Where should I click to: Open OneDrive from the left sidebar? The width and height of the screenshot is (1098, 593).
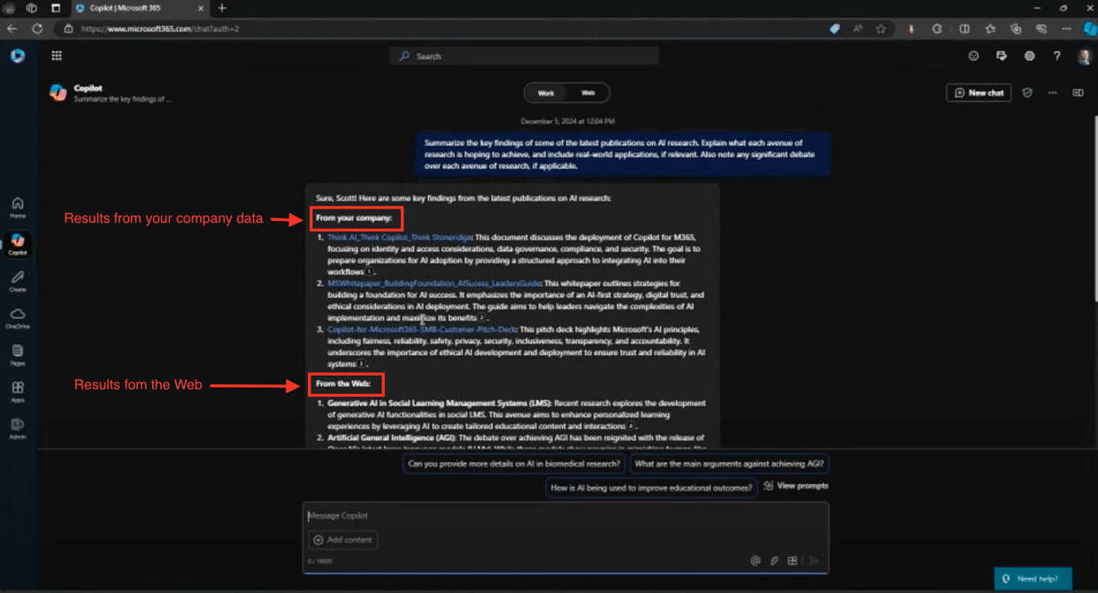coord(18,318)
